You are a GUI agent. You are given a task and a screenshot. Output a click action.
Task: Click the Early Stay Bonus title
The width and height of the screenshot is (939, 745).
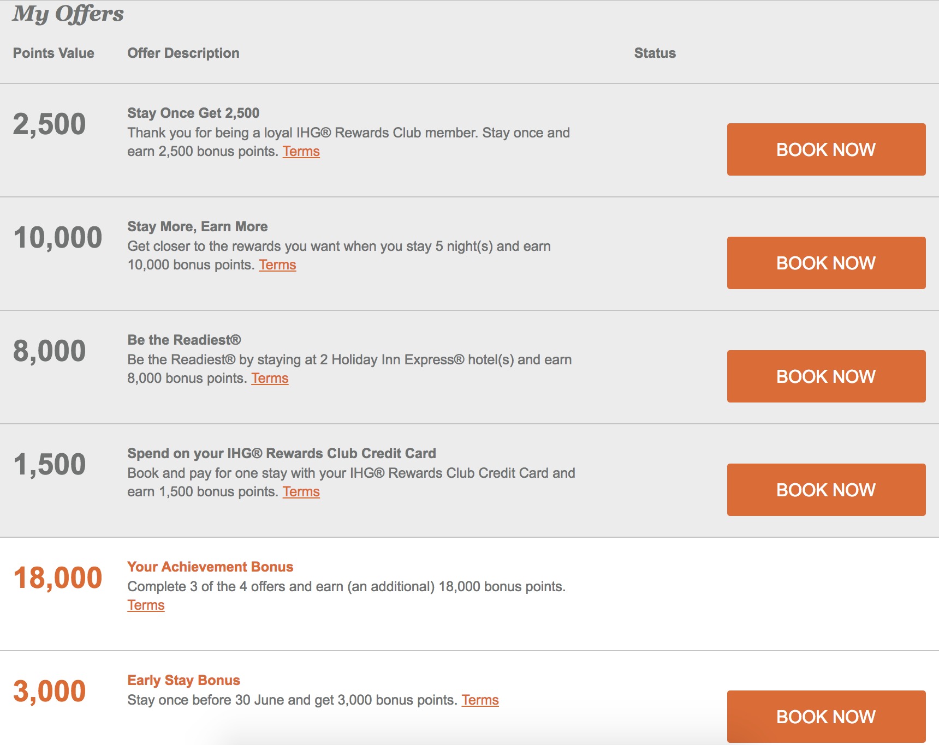(x=183, y=681)
